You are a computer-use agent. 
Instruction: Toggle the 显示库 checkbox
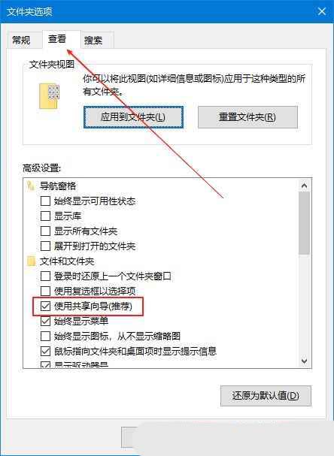[45, 216]
